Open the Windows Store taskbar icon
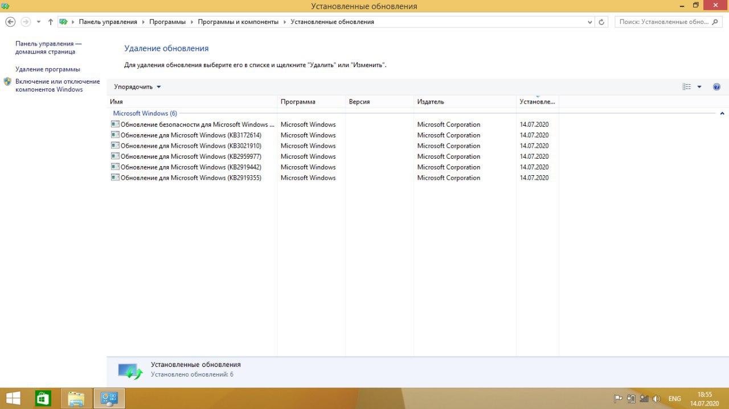The height and width of the screenshot is (409, 729). [x=43, y=399]
